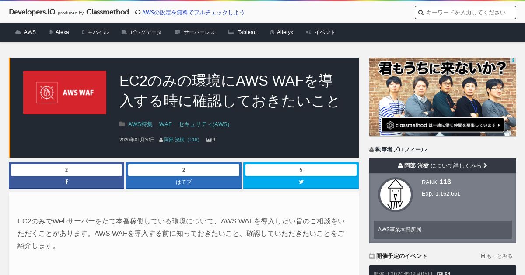Open the Classmethod logo link
525x275 pixels.
tap(108, 12)
